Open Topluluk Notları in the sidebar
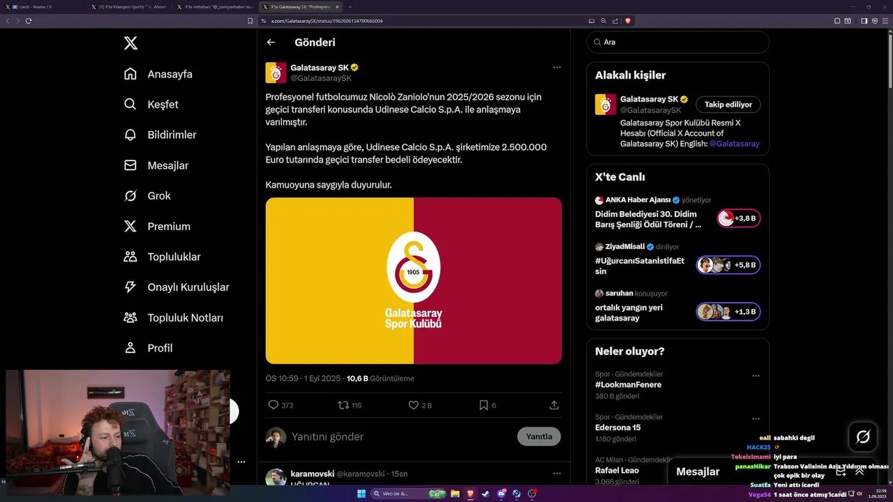Image resolution: width=893 pixels, height=502 pixels. click(x=173, y=318)
